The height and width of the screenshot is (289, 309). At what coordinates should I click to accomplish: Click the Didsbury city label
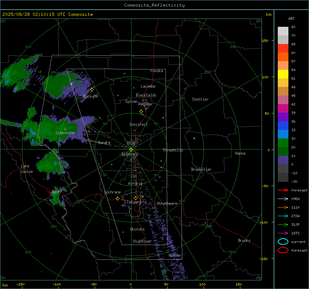point(129,154)
